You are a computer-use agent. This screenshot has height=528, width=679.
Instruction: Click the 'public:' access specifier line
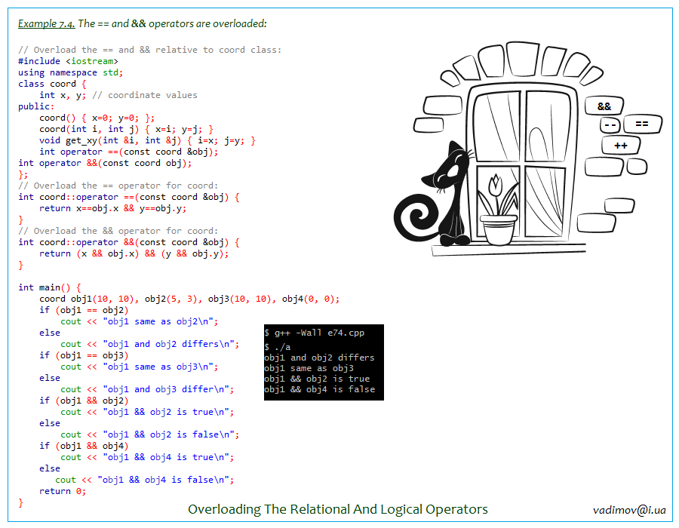click(x=36, y=106)
